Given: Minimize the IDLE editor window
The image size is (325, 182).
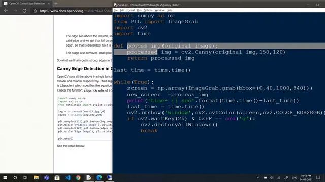Looking at the screenshot, I should (x=308, y=5).
